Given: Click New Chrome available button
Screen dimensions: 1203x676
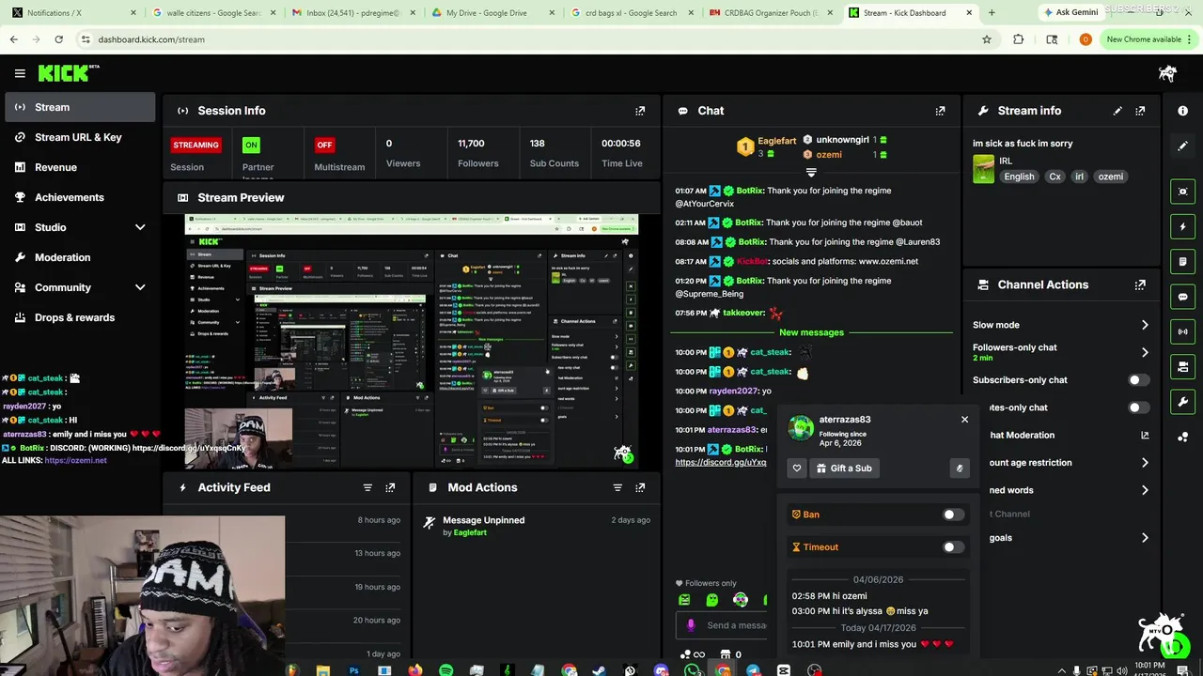Looking at the screenshot, I should (1149, 39).
